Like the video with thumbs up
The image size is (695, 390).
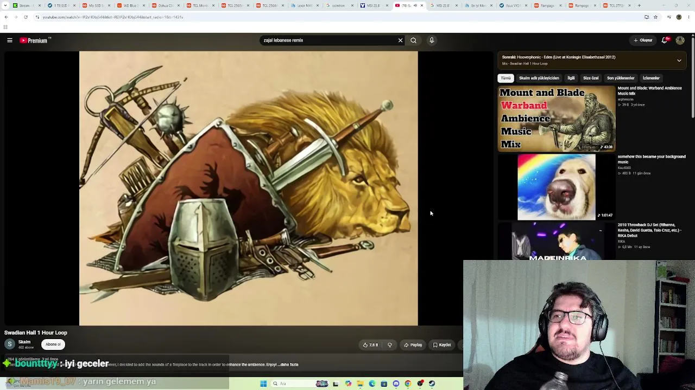(x=370, y=345)
